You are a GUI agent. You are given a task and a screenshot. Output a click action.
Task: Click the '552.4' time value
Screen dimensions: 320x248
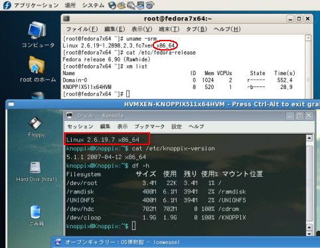[285, 80]
